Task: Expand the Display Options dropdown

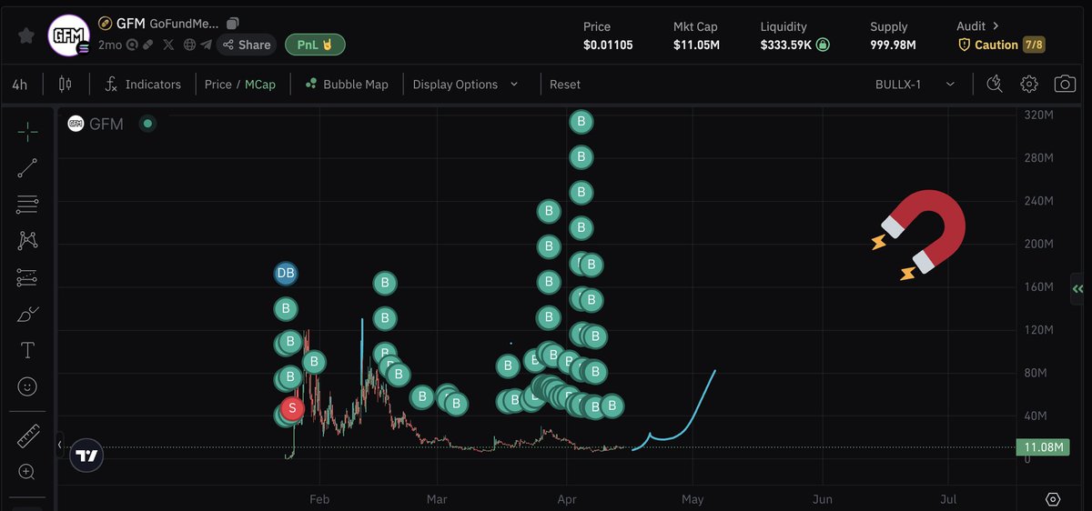Action: pyautogui.click(x=465, y=85)
